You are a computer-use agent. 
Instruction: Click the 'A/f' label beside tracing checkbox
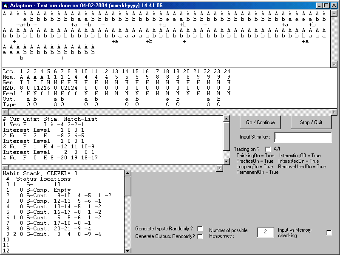277,149
